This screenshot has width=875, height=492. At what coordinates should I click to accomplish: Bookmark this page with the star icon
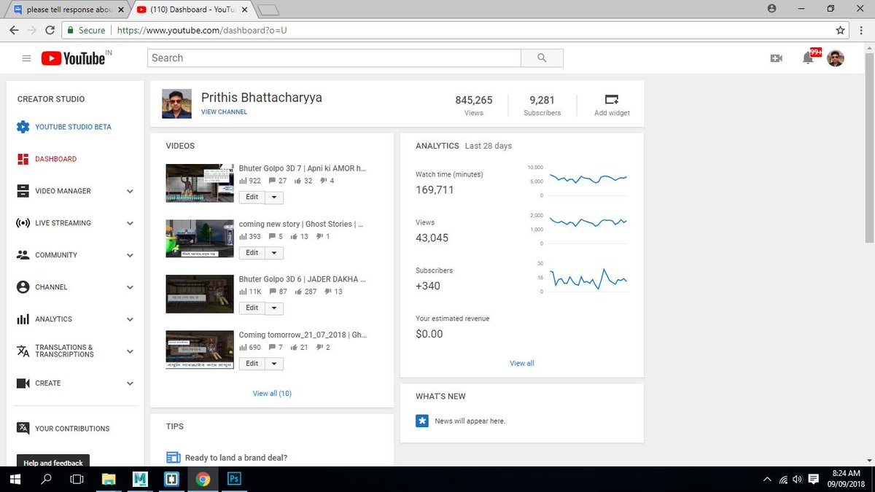tap(841, 31)
